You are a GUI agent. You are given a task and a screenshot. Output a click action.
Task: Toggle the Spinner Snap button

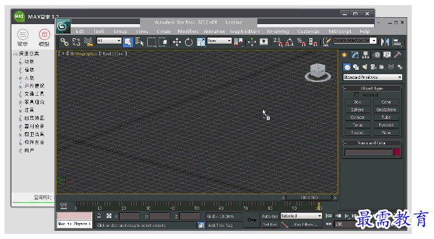[313, 42]
